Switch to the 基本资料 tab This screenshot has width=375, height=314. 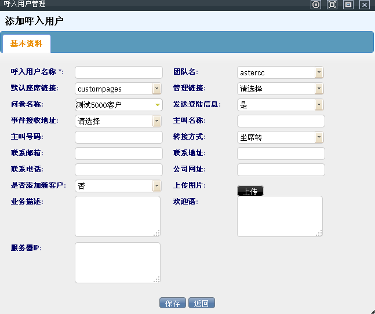(x=27, y=44)
